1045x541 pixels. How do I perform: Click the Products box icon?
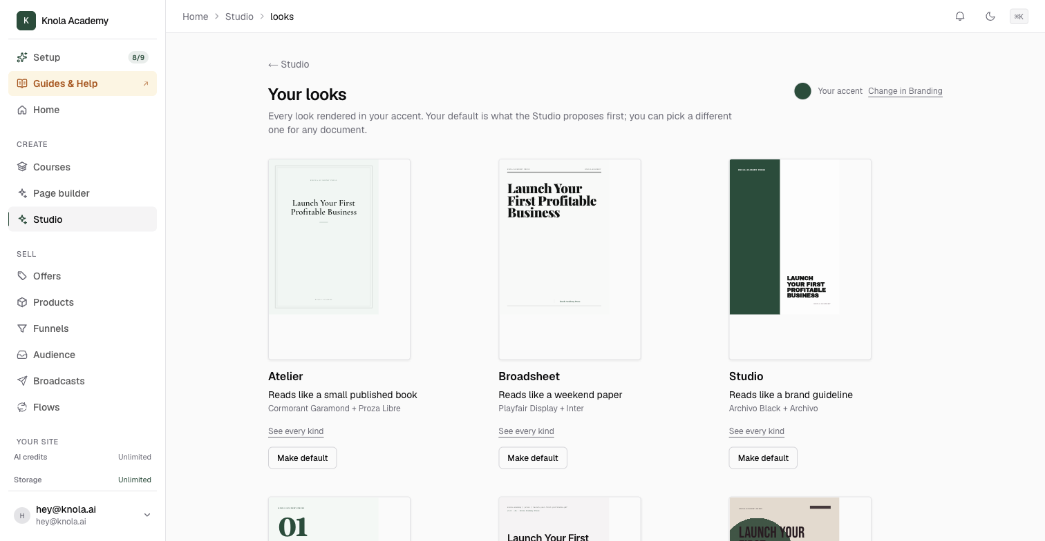(x=22, y=302)
